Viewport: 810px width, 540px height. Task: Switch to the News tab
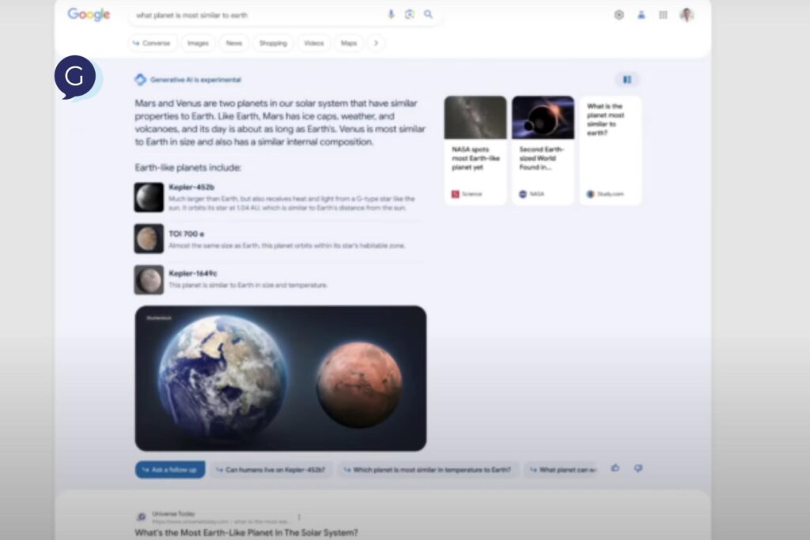[x=234, y=43]
